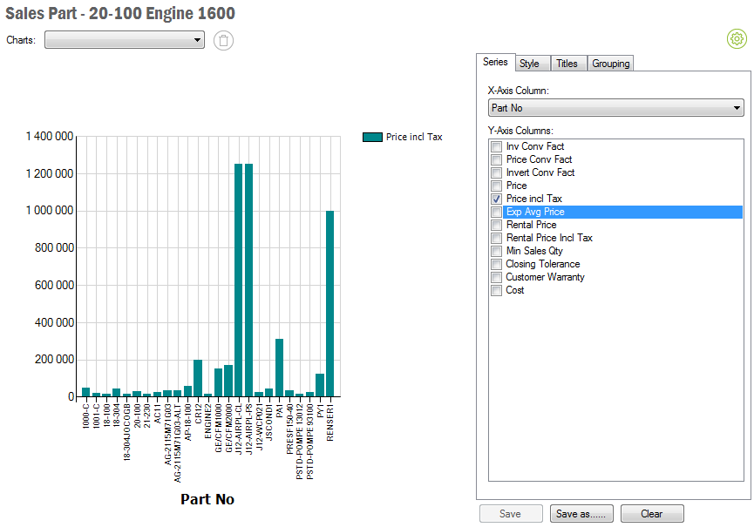Viewport: 754px width, 527px height.
Task: Enable the Min Sales Qty checkbox
Action: (497, 251)
